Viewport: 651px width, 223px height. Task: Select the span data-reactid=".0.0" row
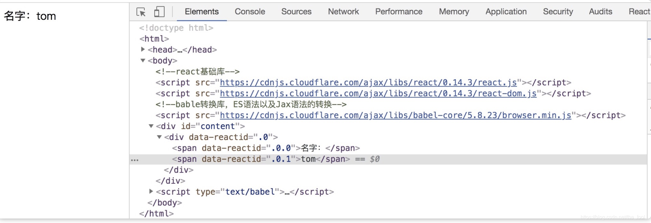pos(266,148)
